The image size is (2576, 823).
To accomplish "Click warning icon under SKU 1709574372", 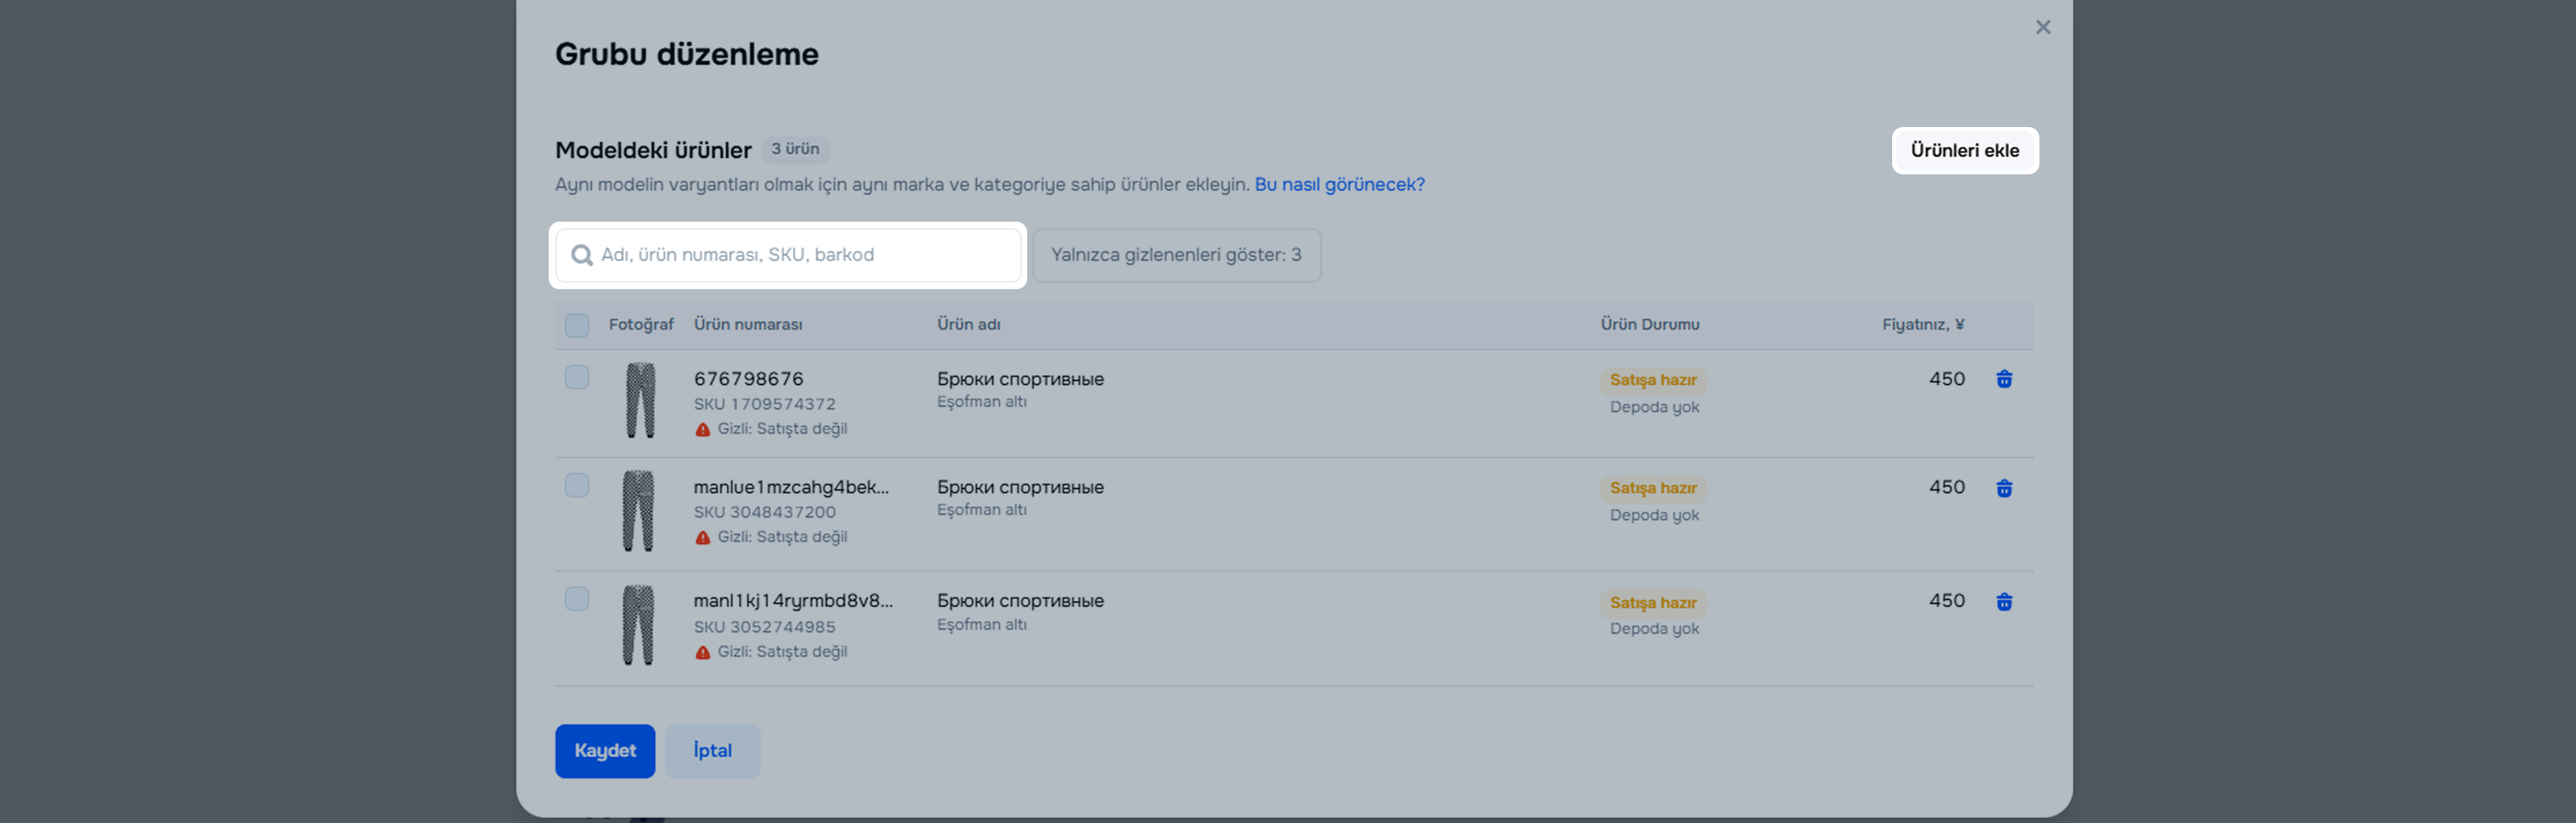I will coord(703,429).
